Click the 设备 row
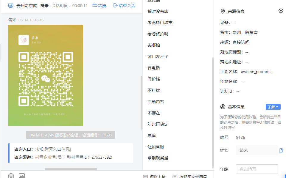 228,23
